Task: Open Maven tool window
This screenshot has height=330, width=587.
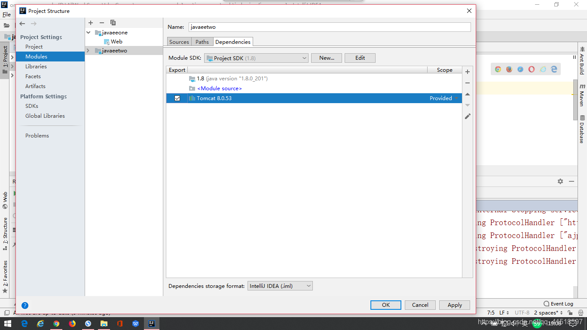Action: (x=582, y=95)
